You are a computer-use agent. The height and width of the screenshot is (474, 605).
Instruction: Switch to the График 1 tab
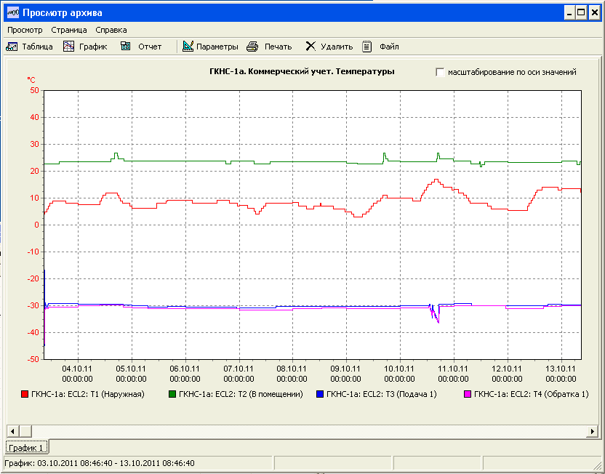[x=26, y=448]
